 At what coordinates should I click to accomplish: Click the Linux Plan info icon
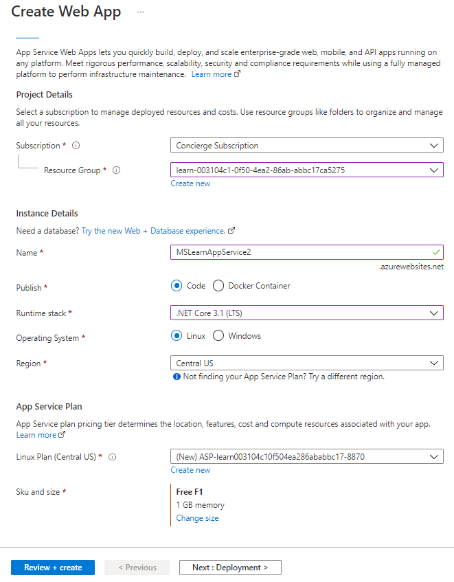(112, 457)
